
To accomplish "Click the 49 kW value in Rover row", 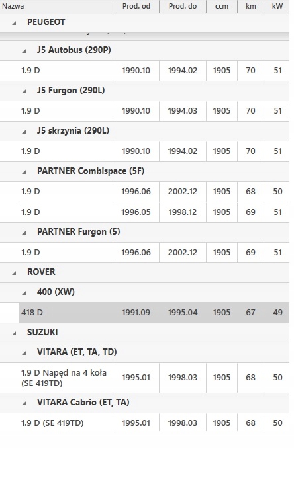I will click(x=277, y=313).
